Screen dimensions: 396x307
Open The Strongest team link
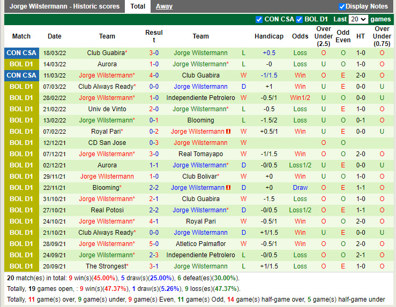107,266
